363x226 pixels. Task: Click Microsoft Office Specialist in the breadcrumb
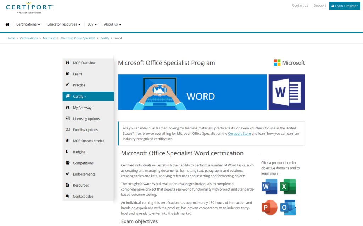[78, 38]
